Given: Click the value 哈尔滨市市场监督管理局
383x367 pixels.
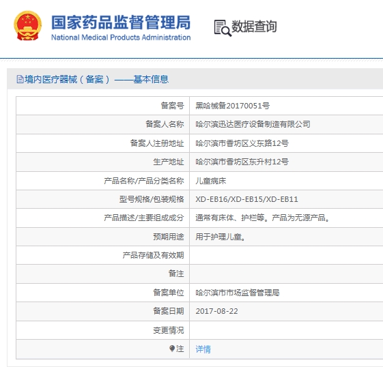Looking at the screenshot, I should 238,293.
